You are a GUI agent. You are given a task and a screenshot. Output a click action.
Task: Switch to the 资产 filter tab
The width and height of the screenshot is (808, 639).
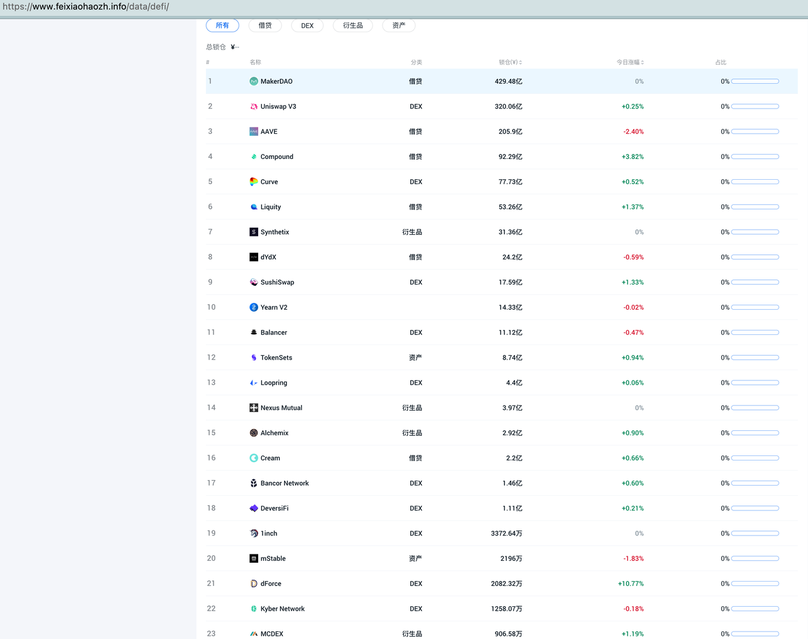(x=399, y=26)
